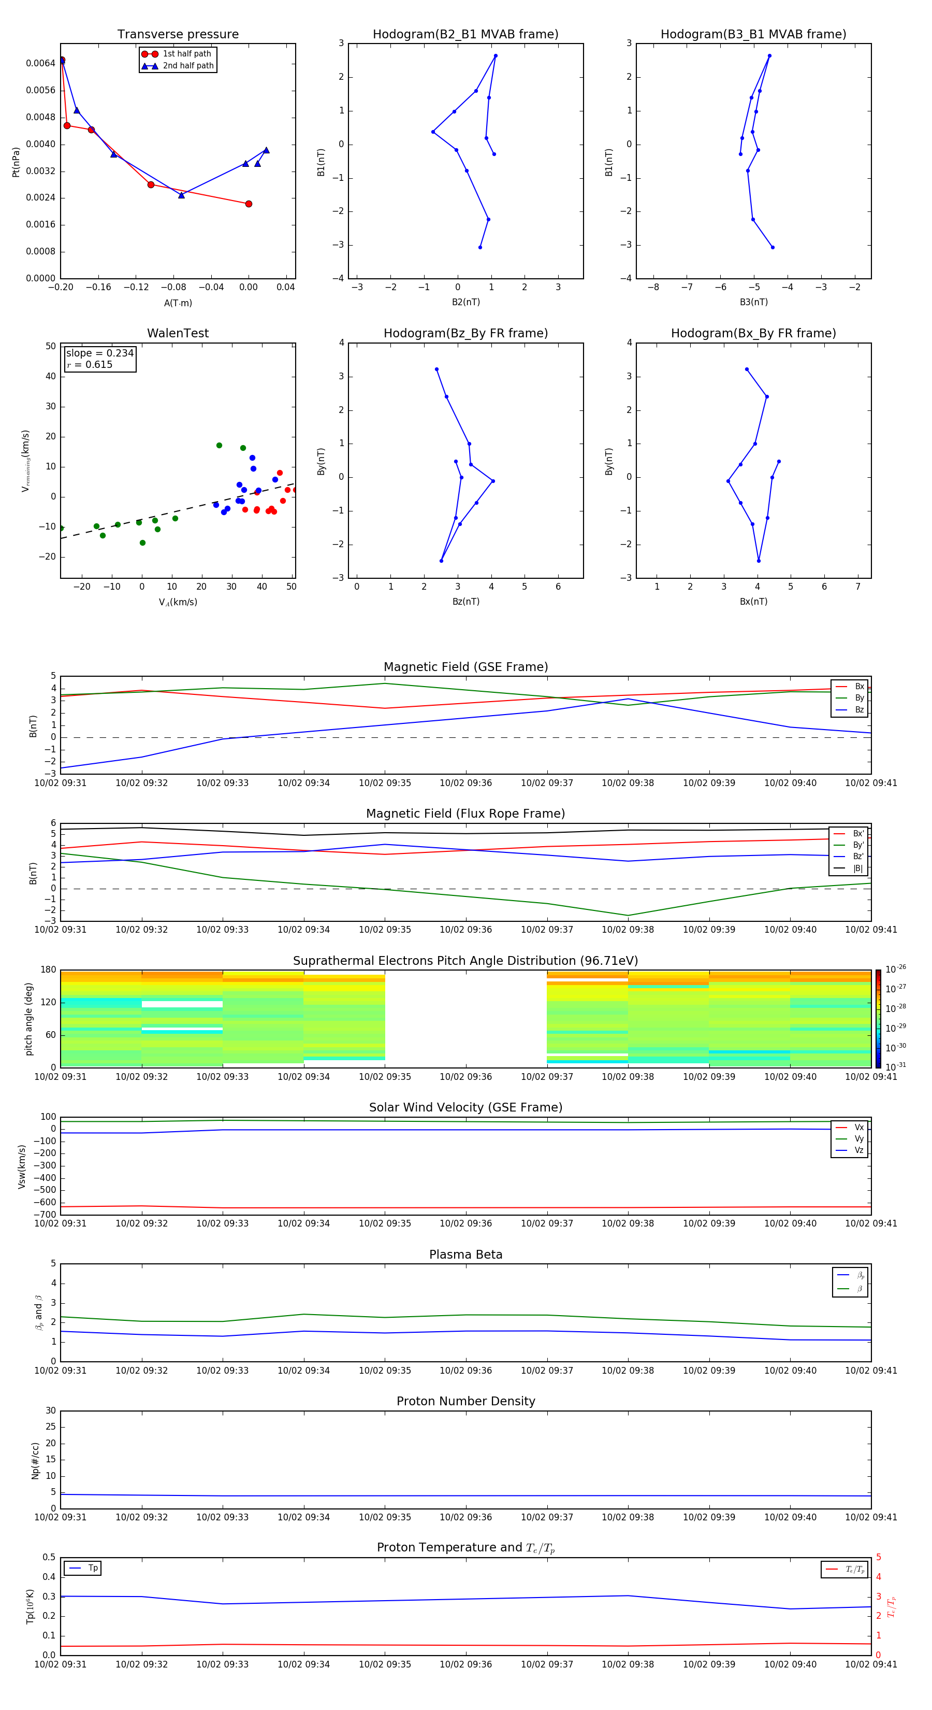Viewport: 932px width, 1710px height.
Task: Select the '1st half path' legend entry
Action: point(178,54)
